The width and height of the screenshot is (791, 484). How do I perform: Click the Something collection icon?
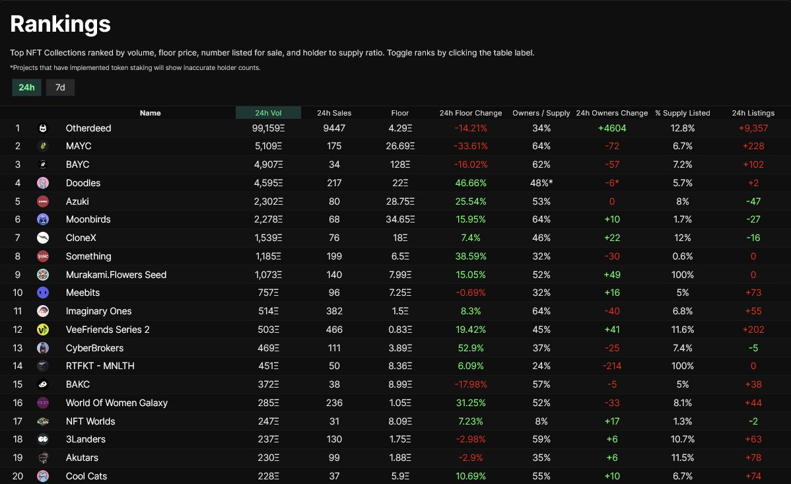[43, 256]
